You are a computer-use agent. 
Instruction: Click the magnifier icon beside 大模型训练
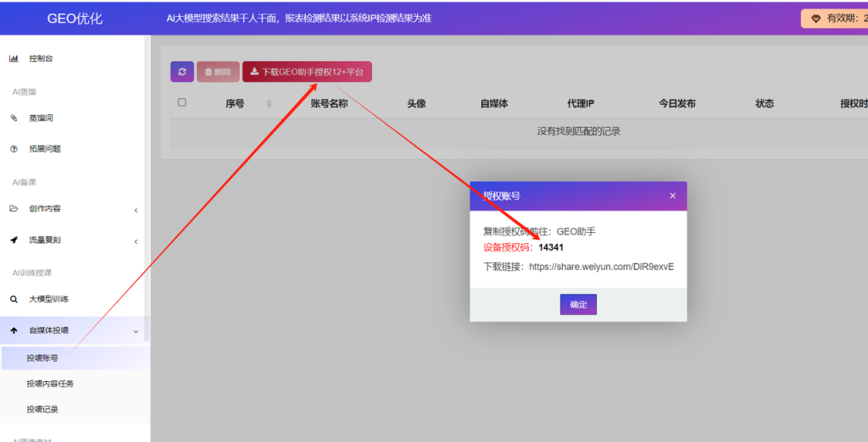pos(14,299)
